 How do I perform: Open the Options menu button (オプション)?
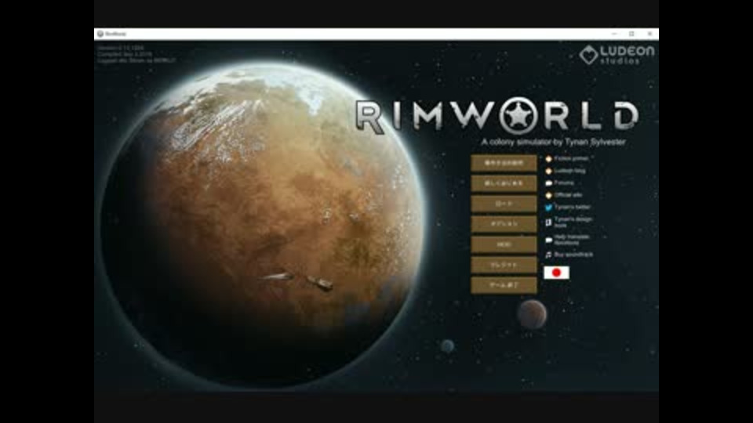[504, 224]
